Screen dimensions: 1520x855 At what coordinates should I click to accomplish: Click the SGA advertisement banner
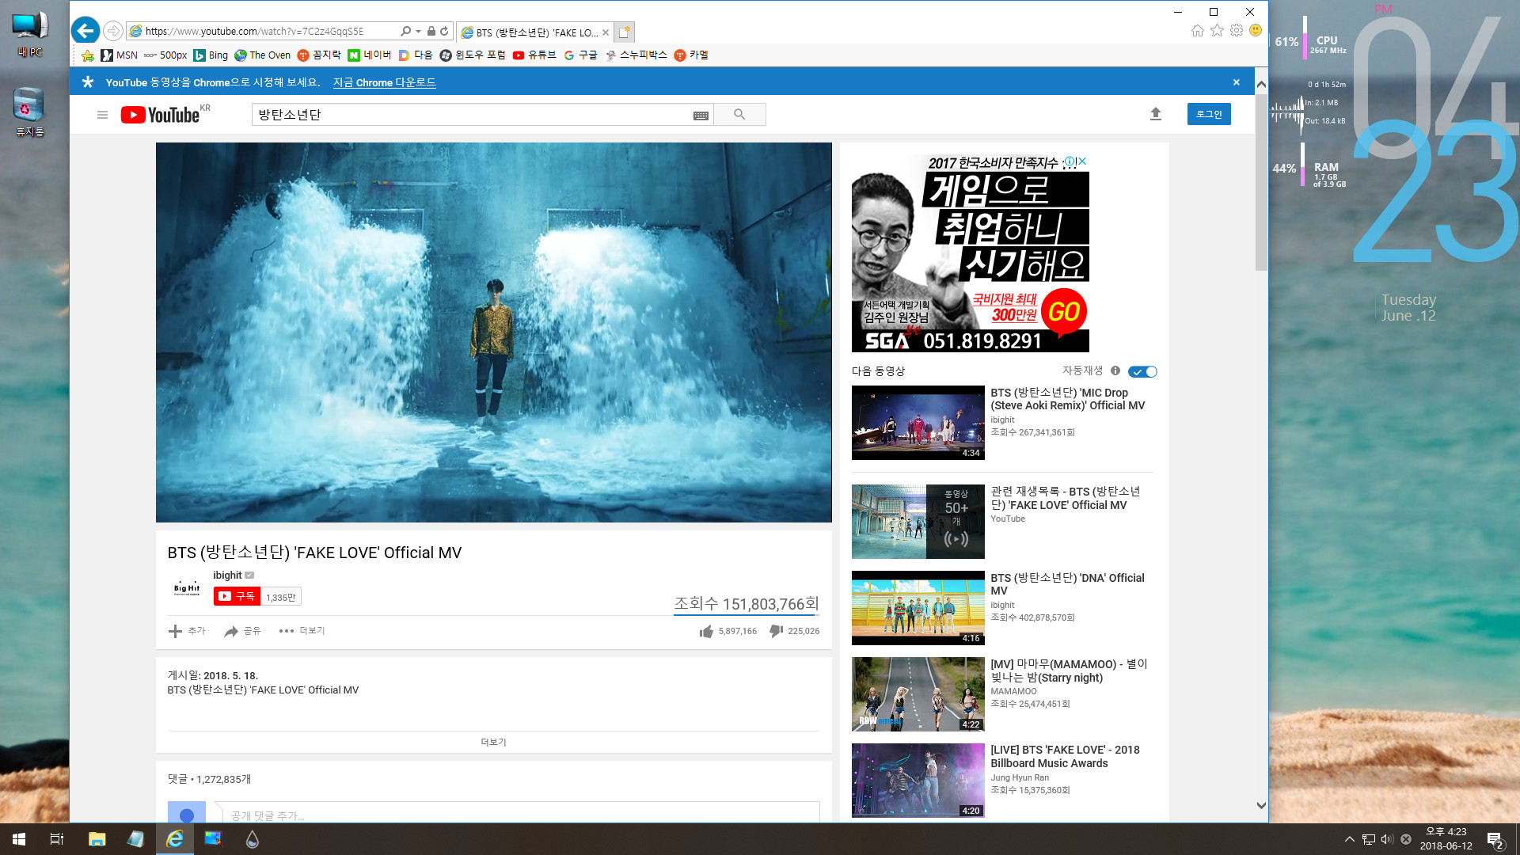pyautogui.click(x=970, y=253)
